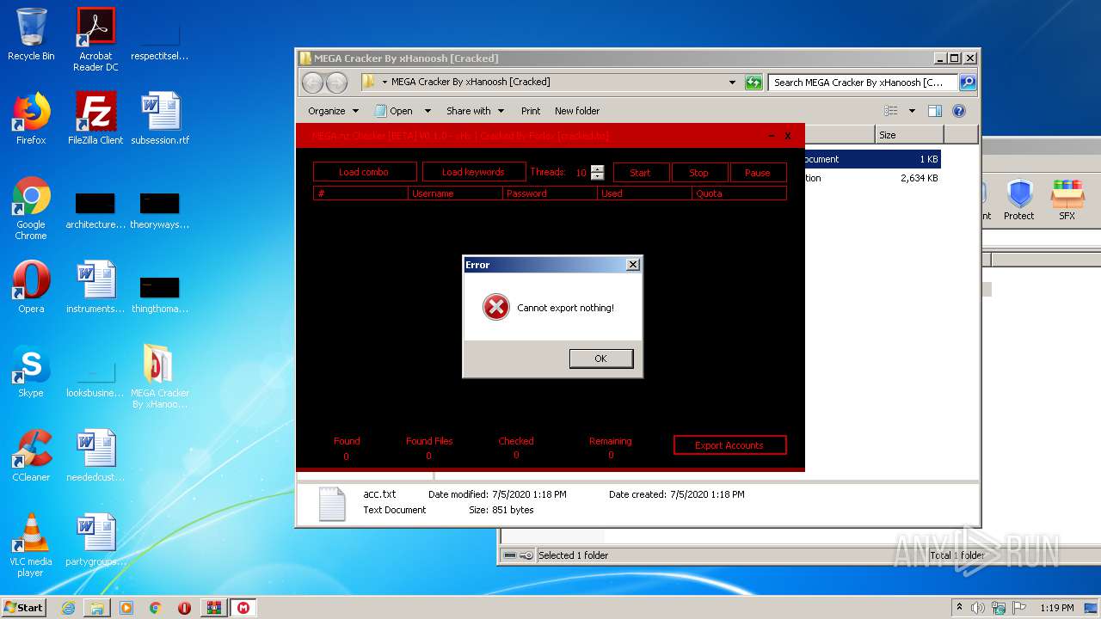Select the Opera desktop shortcut
1101x619 pixels.
click(x=31, y=287)
